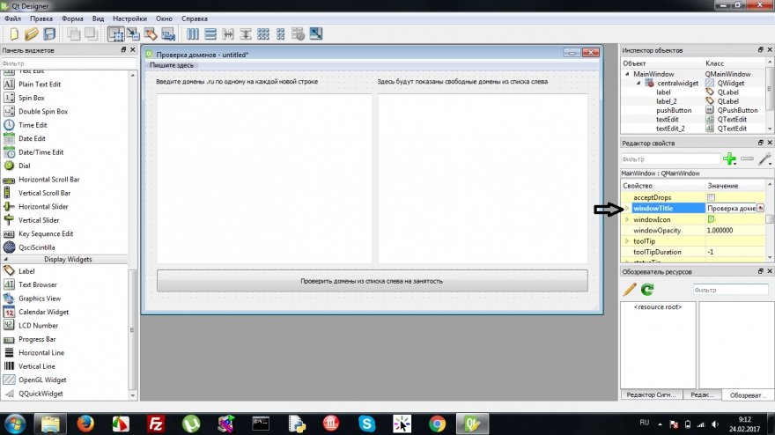Switch to Редактор Сигн... tab
This screenshot has height=435, width=775.
[651, 394]
